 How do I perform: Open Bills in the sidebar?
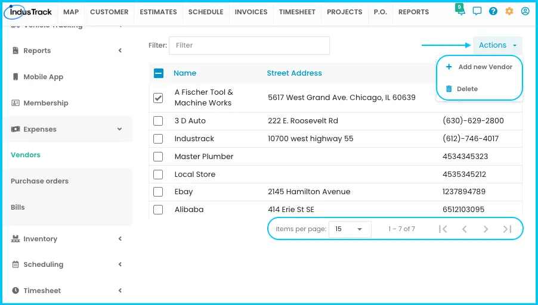tap(17, 207)
